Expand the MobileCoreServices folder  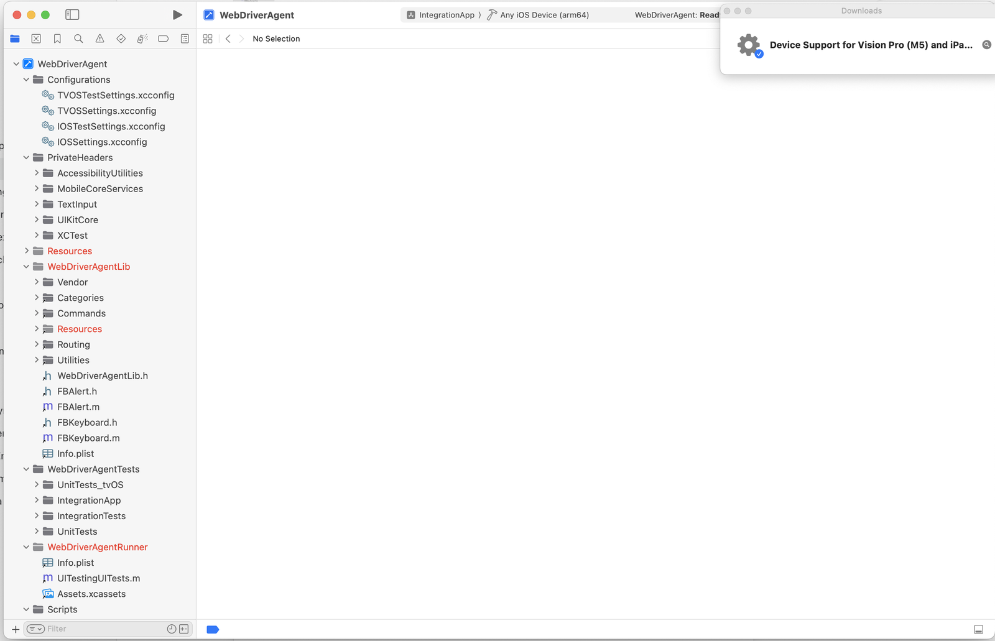click(36, 188)
